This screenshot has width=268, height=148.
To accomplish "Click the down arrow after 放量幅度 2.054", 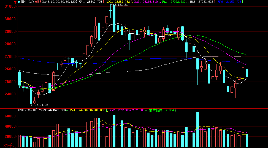I will (x=175, y=110).
